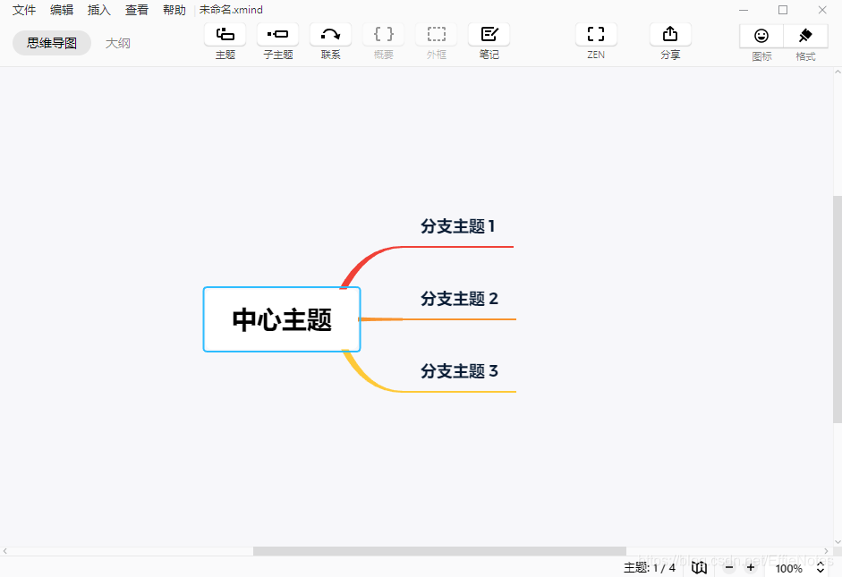Select the 分支主题 2 branch
Viewport: 842px width, 577px height.
pos(459,299)
